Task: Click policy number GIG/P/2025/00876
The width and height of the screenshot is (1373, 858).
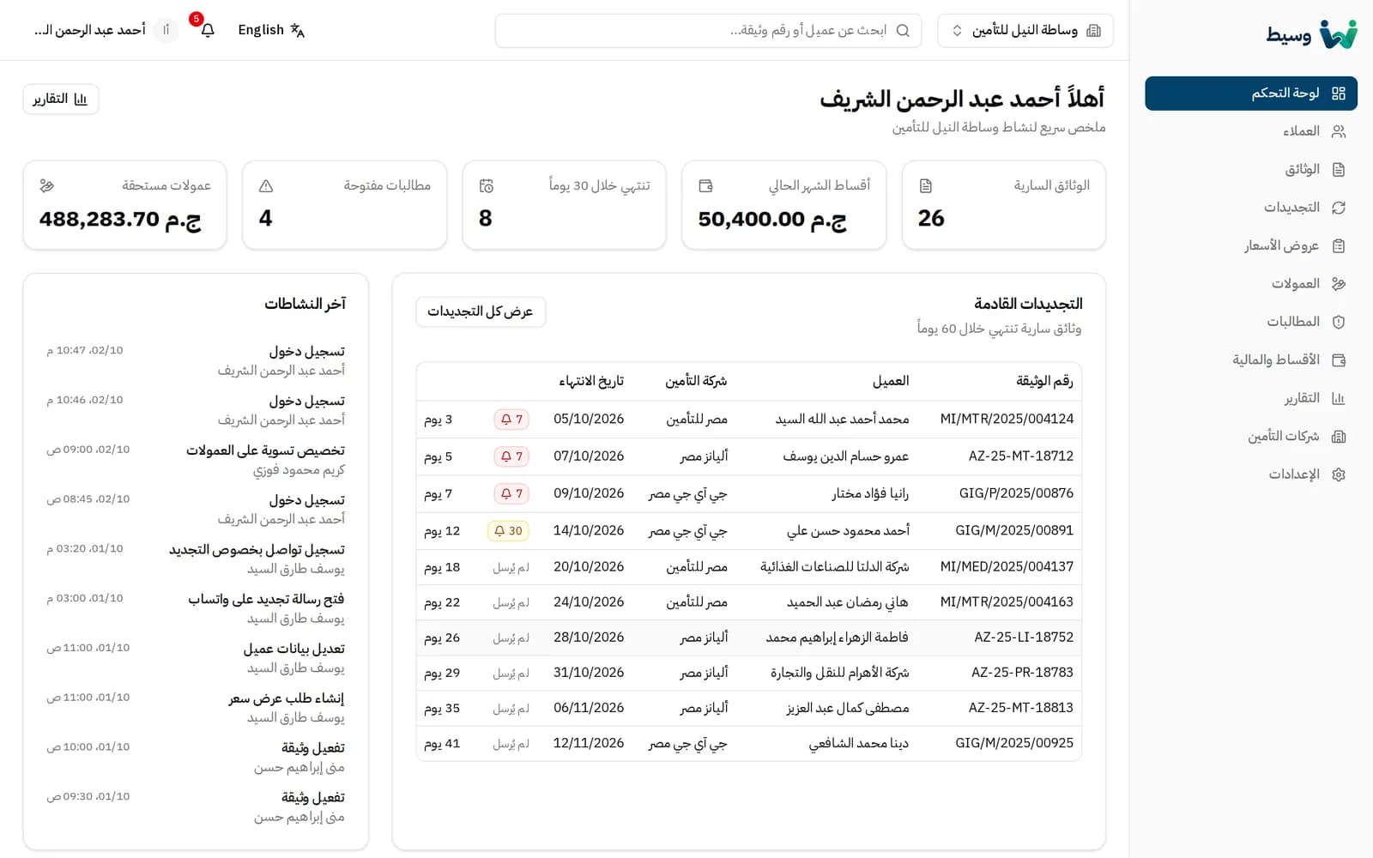Action: pos(1016,493)
